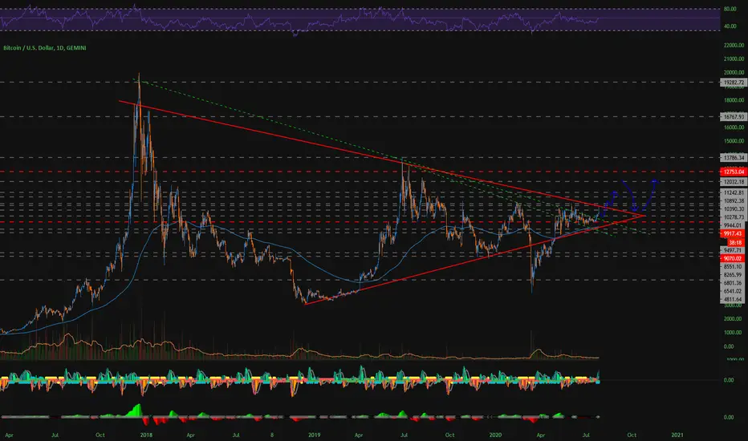The image size is (748, 441).
Task: Select the red 12753.04 price label
Action: coord(734,172)
